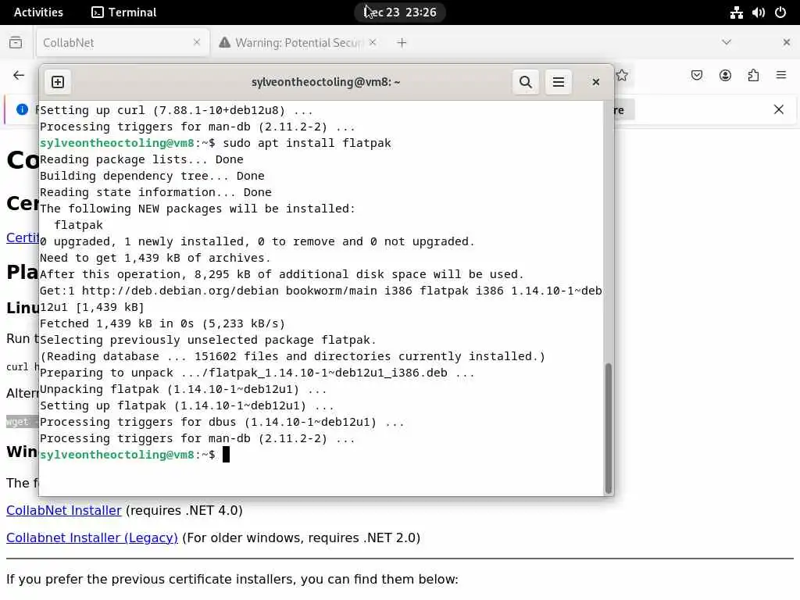Open Firefox View recent browsing icon
800x600 pixels.
tap(16, 42)
